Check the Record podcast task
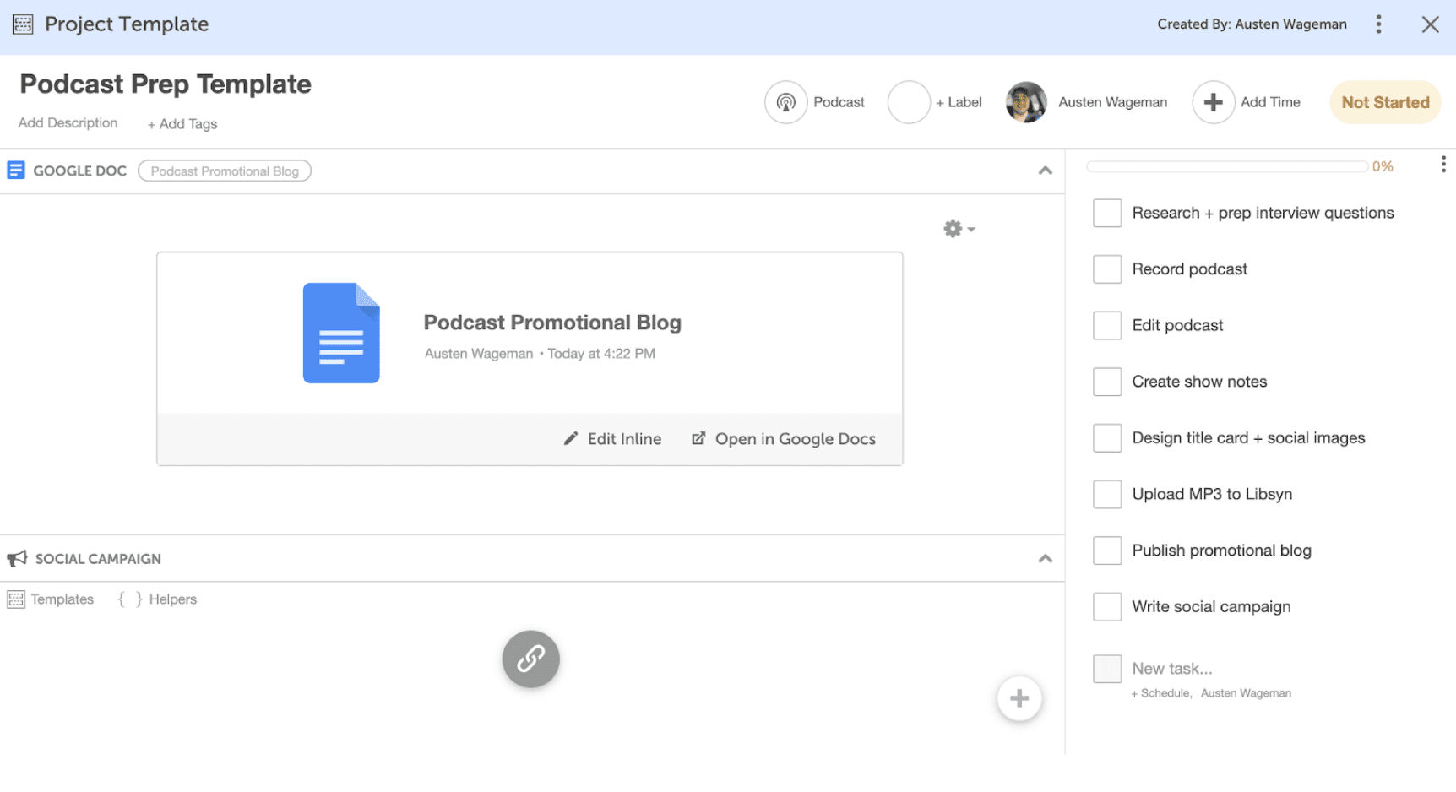Image resolution: width=1456 pixels, height=792 pixels. coord(1107,269)
